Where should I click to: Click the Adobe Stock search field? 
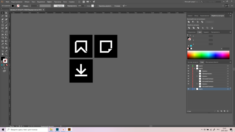click(x=211, y=2)
